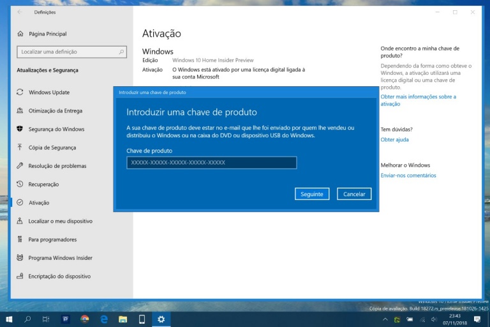
Task: Click the Programa Windows Insider icon
Action: click(20, 257)
